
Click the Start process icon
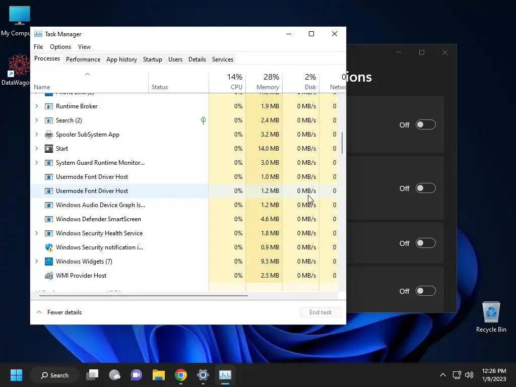click(49, 149)
